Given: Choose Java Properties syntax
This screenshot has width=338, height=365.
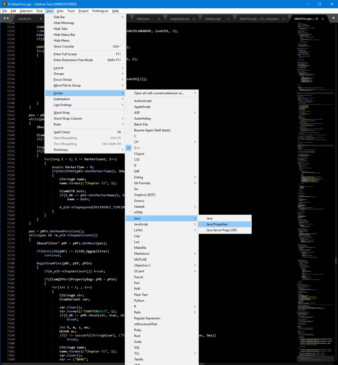Looking at the screenshot, I should click(x=224, y=224).
